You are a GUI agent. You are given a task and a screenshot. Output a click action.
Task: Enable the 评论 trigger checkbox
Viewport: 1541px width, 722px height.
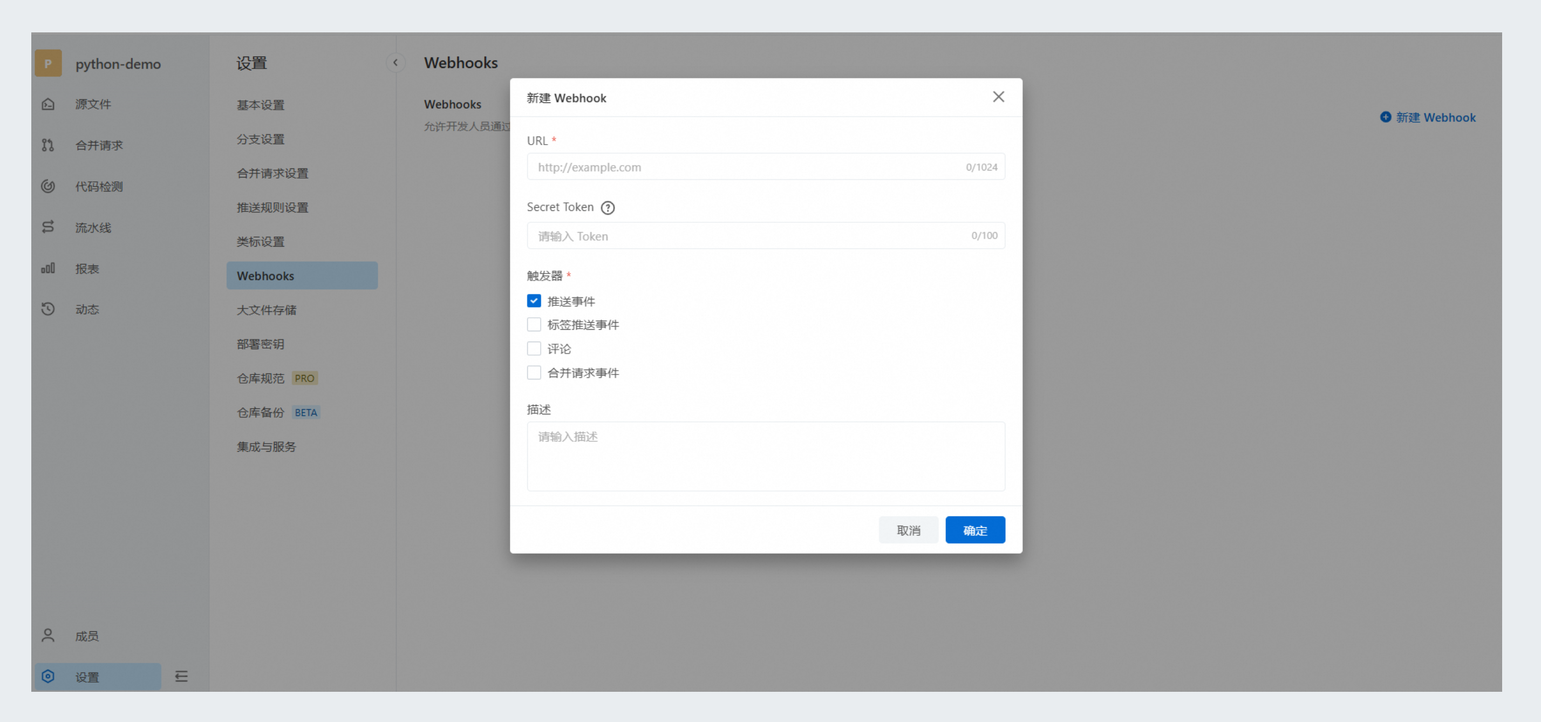click(534, 349)
